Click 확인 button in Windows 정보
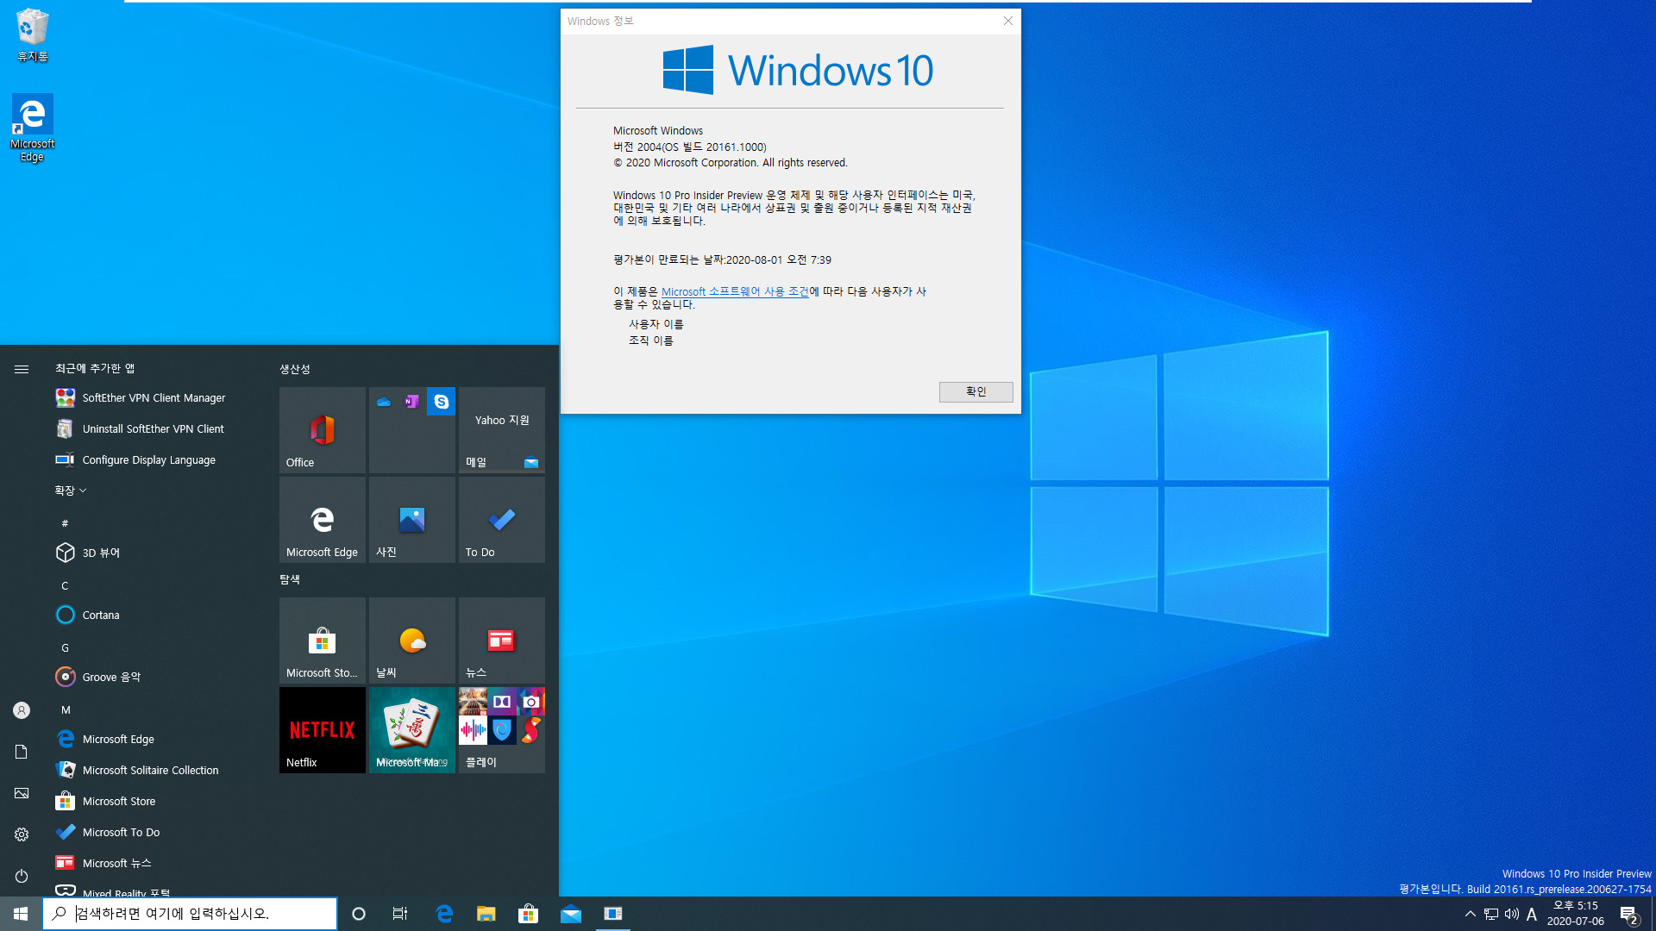The height and width of the screenshot is (931, 1656). point(975,391)
